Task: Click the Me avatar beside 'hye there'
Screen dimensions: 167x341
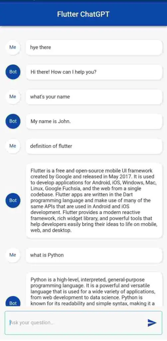Action: pyautogui.click(x=13, y=47)
